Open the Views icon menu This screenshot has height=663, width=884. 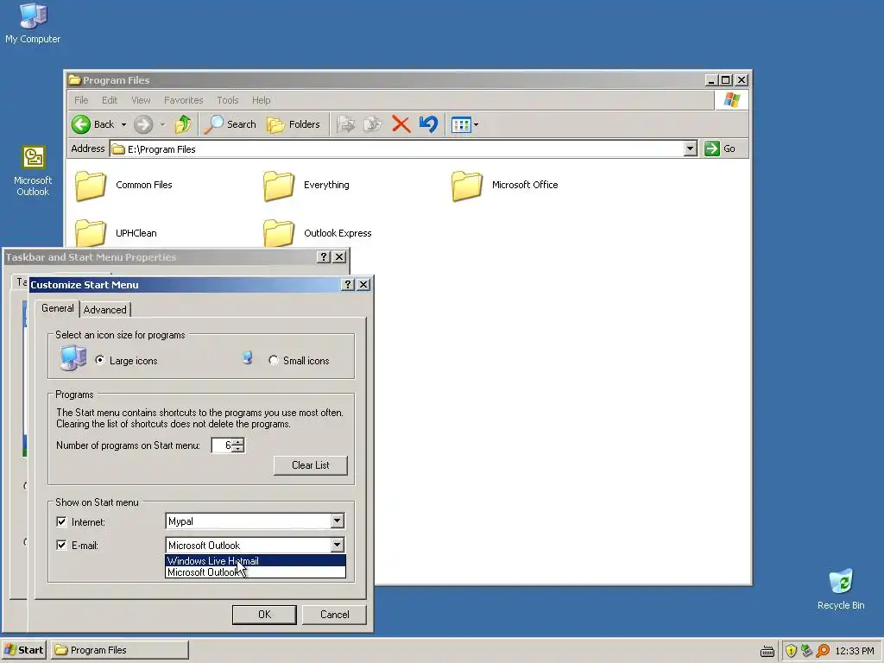click(x=461, y=124)
